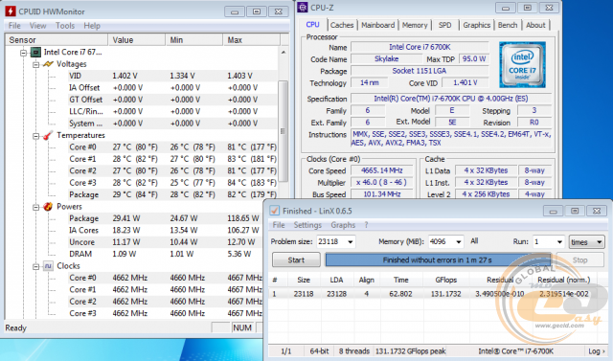Select the VID voltage row

172,76
